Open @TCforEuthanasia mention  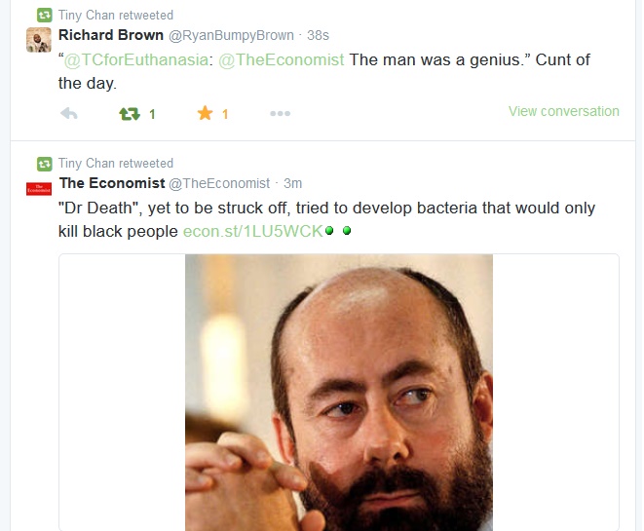tap(136, 60)
